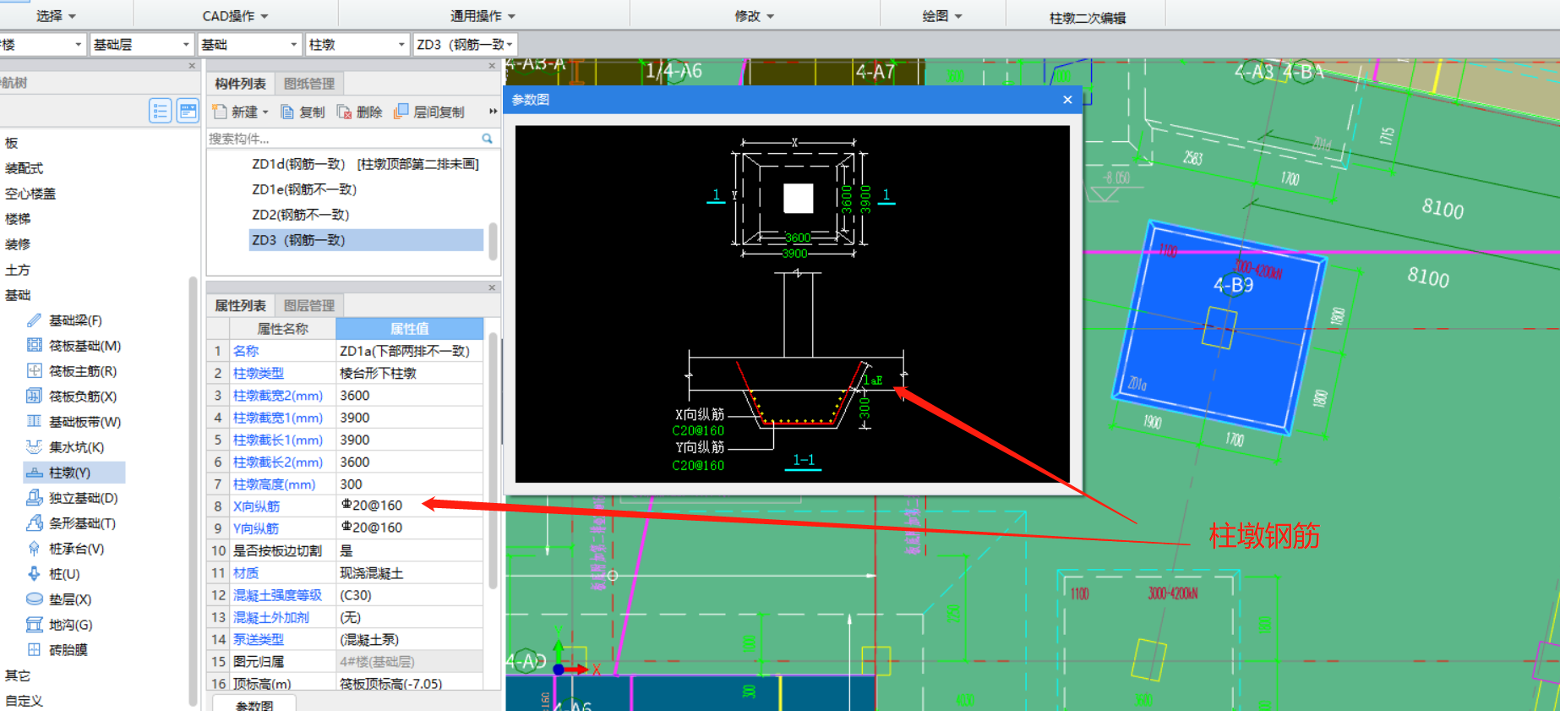This screenshot has height=711, width=1560.
Task: Expand the component toolbar overflow arrow
Action: (x=493, y=112)
